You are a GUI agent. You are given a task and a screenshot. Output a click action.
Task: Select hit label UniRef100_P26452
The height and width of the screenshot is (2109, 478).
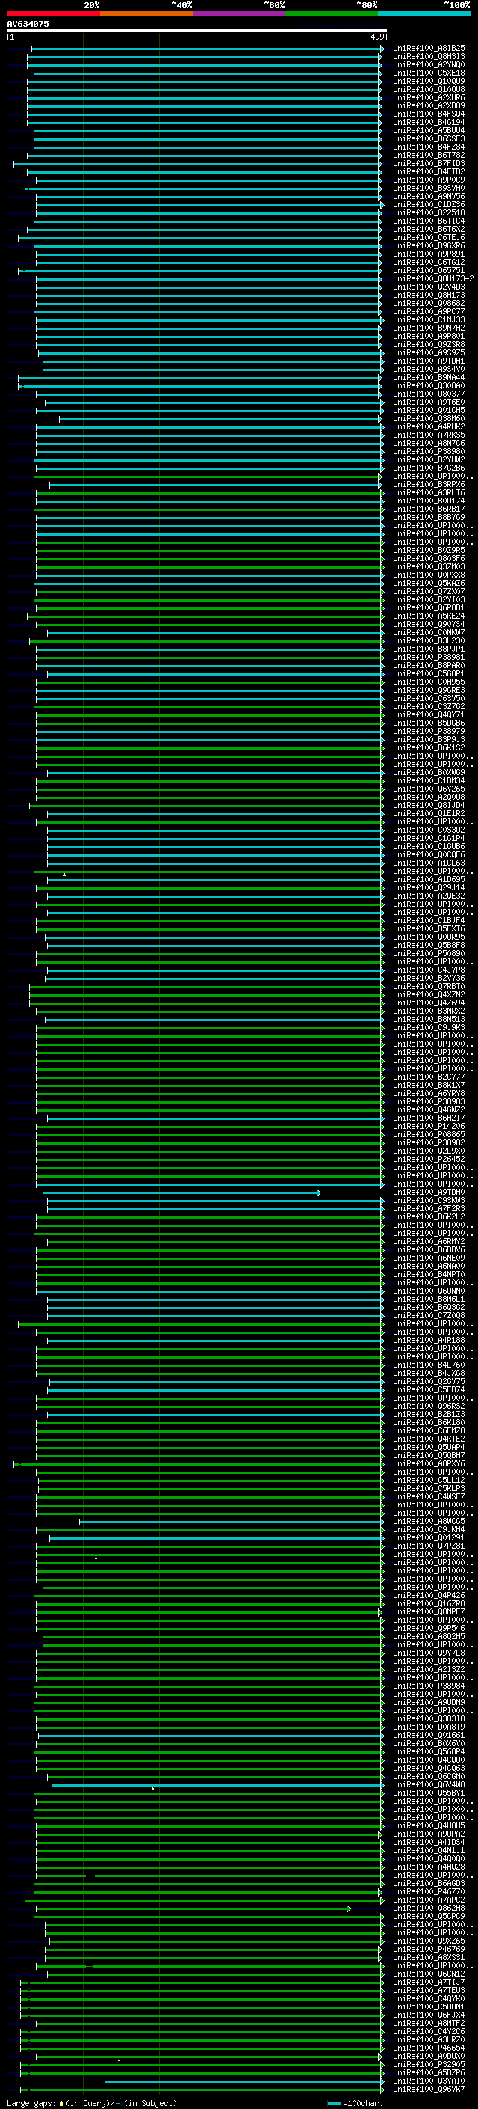(x=429, y=1160)
